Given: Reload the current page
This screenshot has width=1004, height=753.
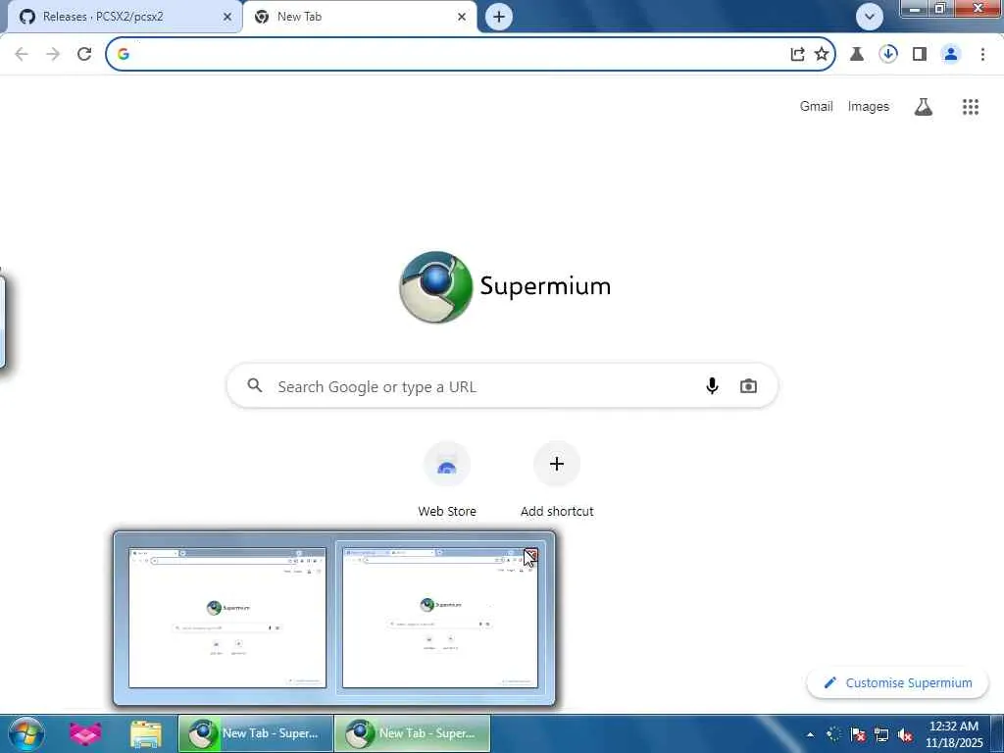Looking at the screenshot, I should point(84,54).
